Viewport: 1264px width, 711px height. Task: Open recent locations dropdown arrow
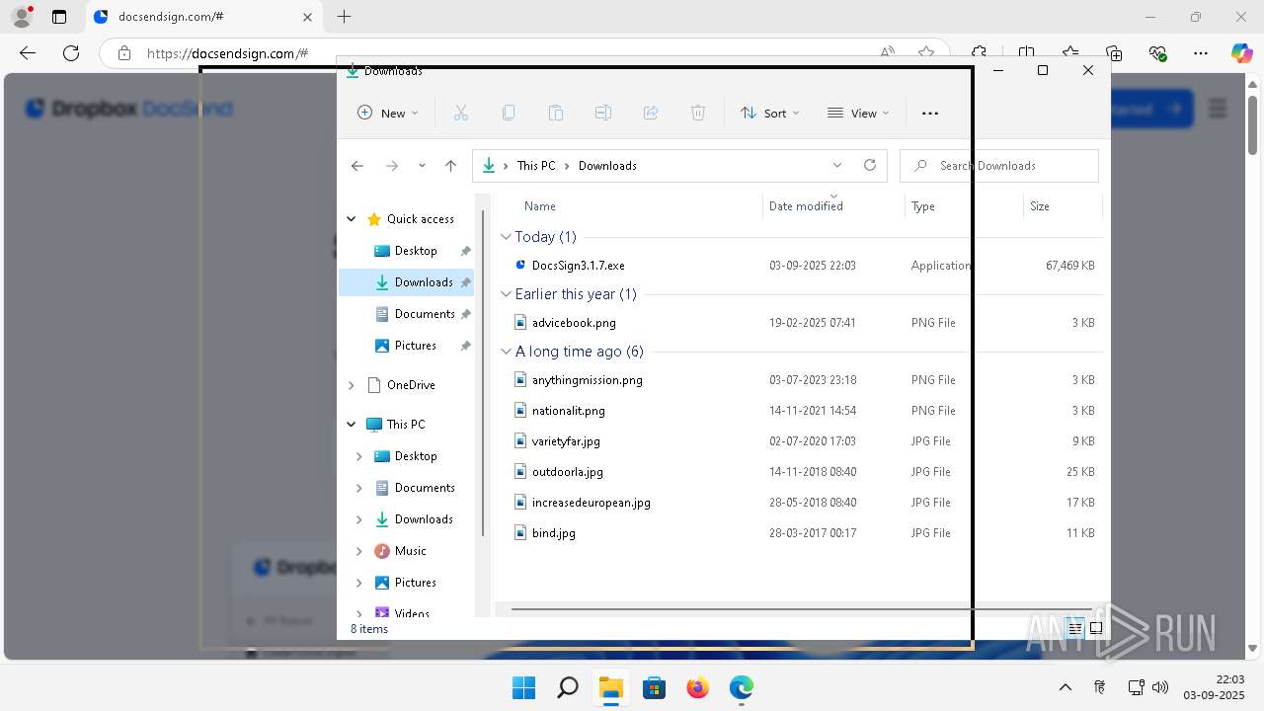point(422,166)
